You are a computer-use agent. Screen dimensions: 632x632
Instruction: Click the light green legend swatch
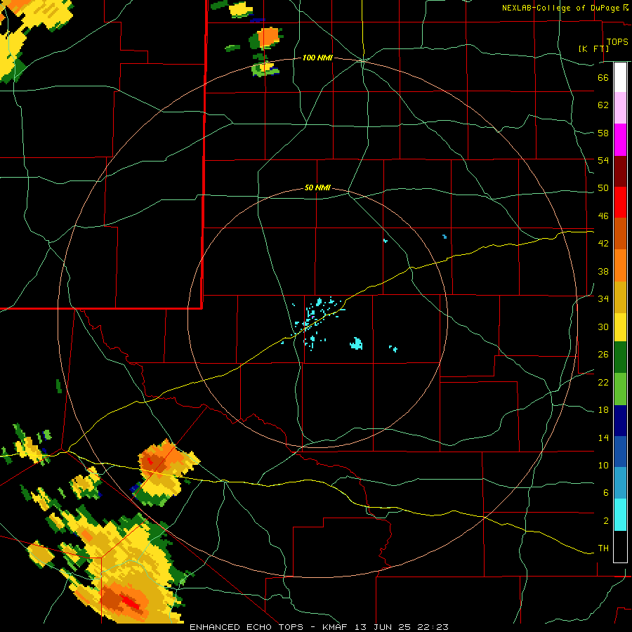(x=620, y=389)
